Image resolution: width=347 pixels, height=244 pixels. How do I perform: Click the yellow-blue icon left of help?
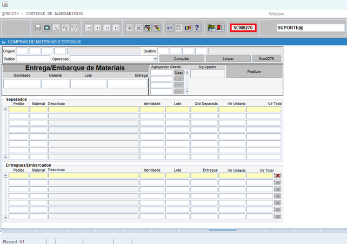(188, 28)
